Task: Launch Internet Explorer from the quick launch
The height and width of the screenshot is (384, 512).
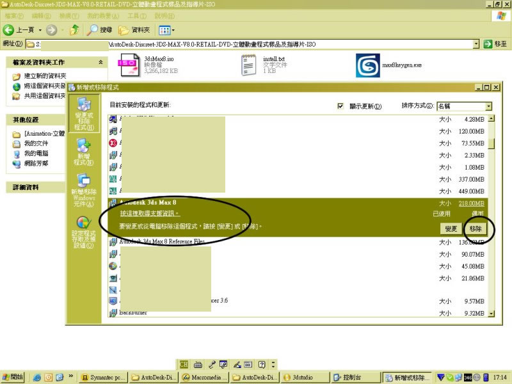Action: [x=37, y=378]
